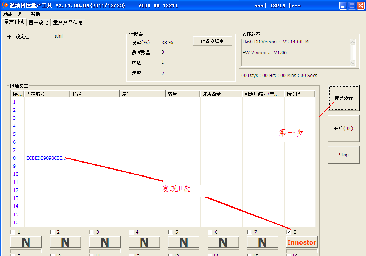
Task: Click firmware version box scroll up arrow
Action: [353, 42]
